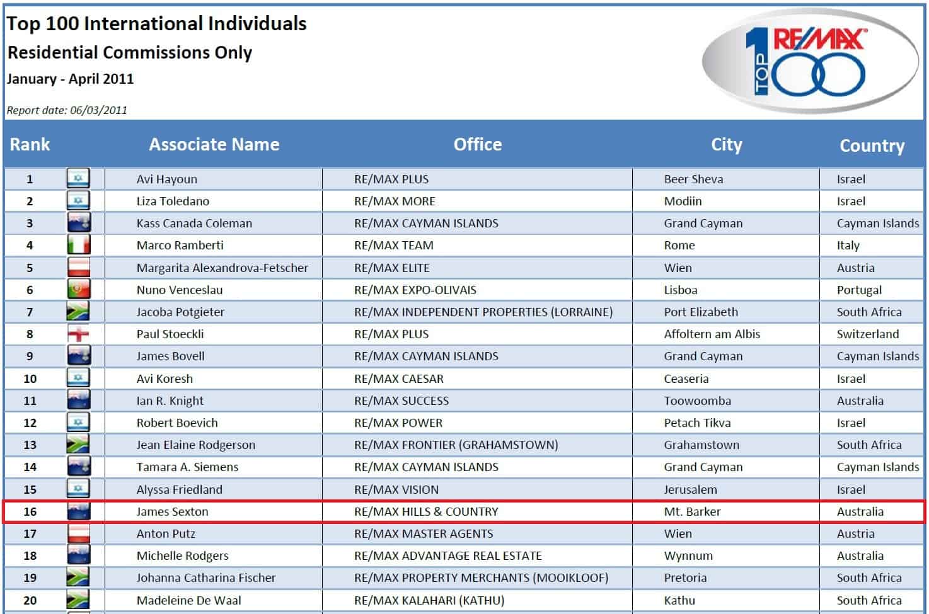Click the Rank column header
Screen dimensions: 929x614
coord(30,144)
